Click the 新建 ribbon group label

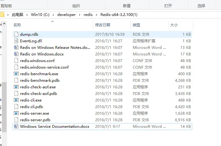127,6
